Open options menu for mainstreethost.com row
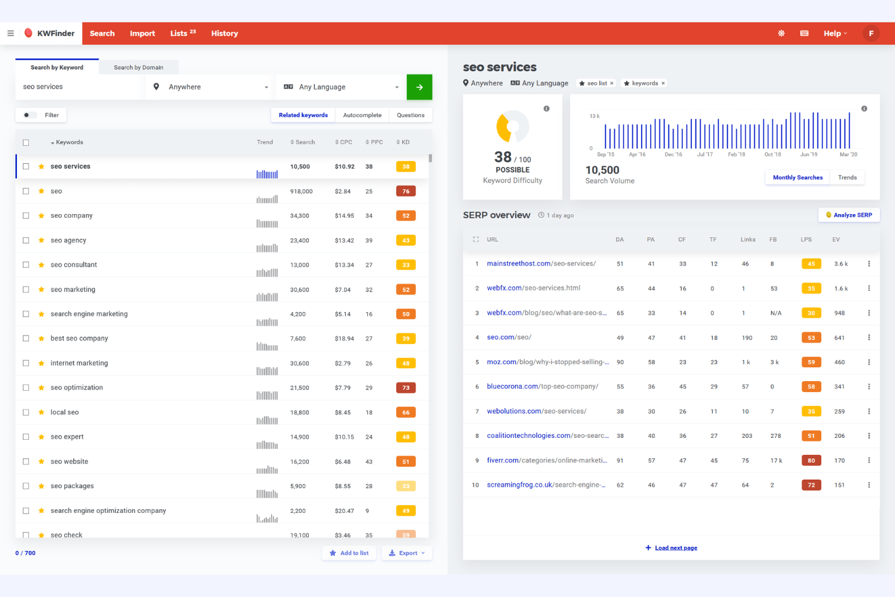Screen dimensions: 895x597 (x=869, y=264)
